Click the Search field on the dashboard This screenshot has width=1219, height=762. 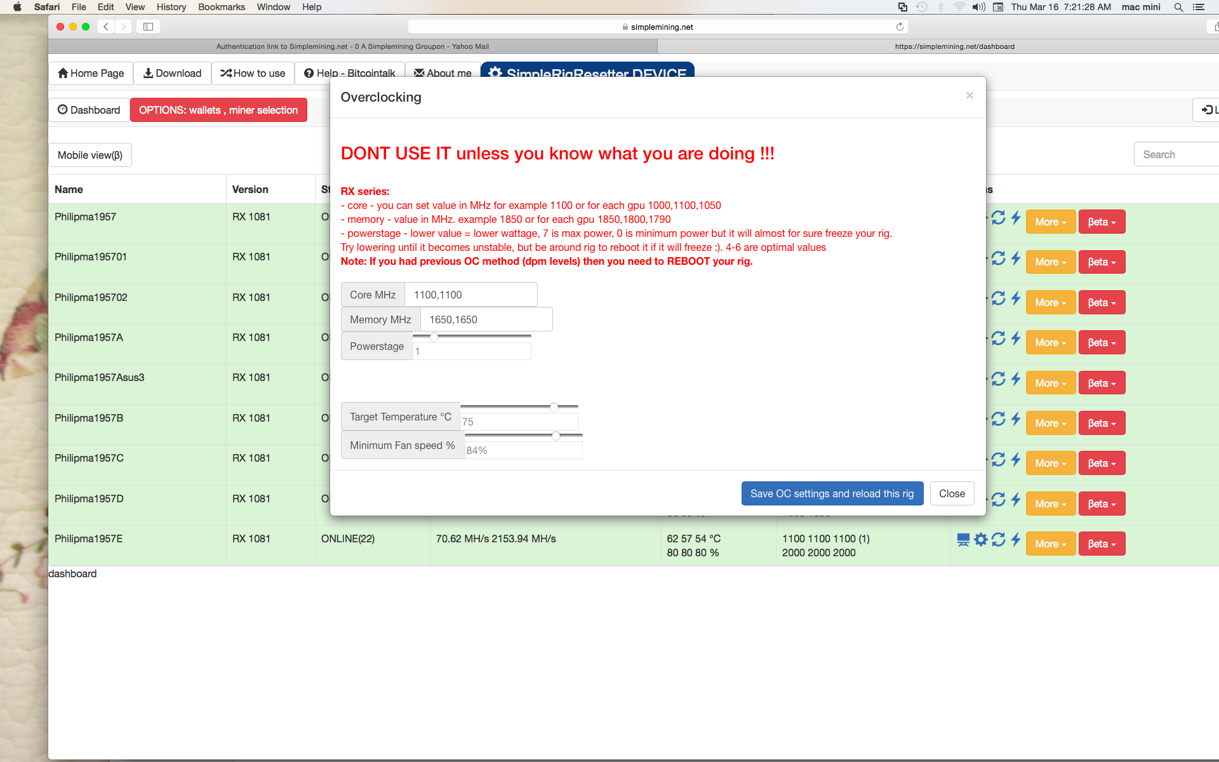click(1176, 154)
